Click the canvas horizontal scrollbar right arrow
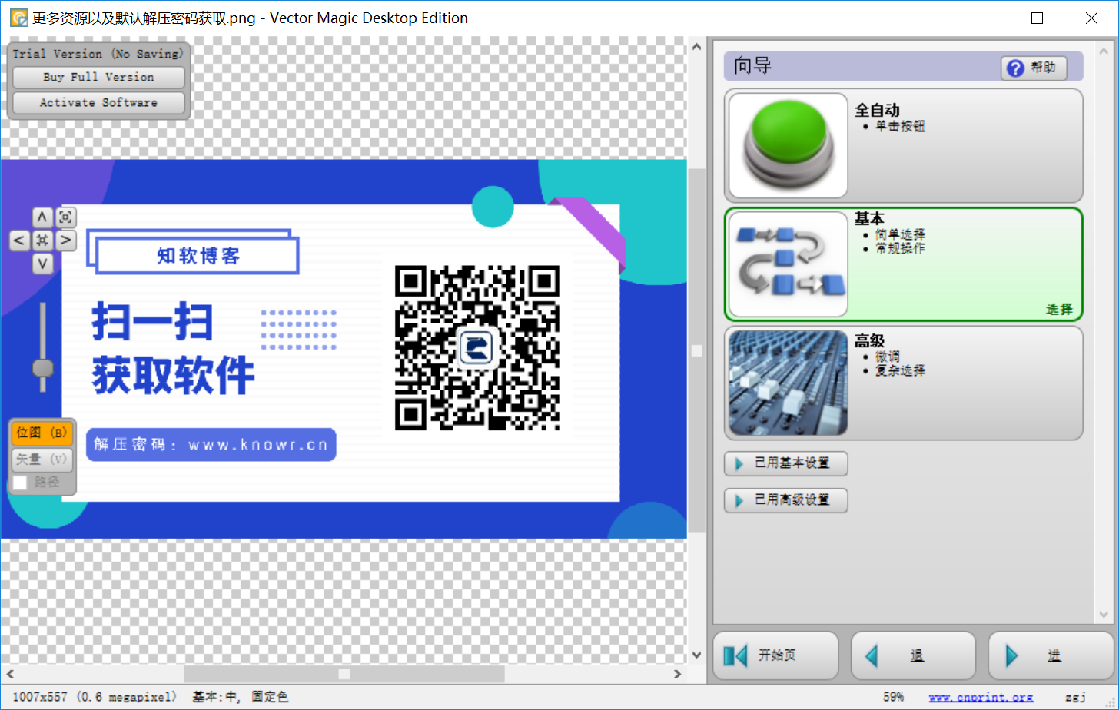The height and width of the screenshot is (710, 1119). point(677,674)
